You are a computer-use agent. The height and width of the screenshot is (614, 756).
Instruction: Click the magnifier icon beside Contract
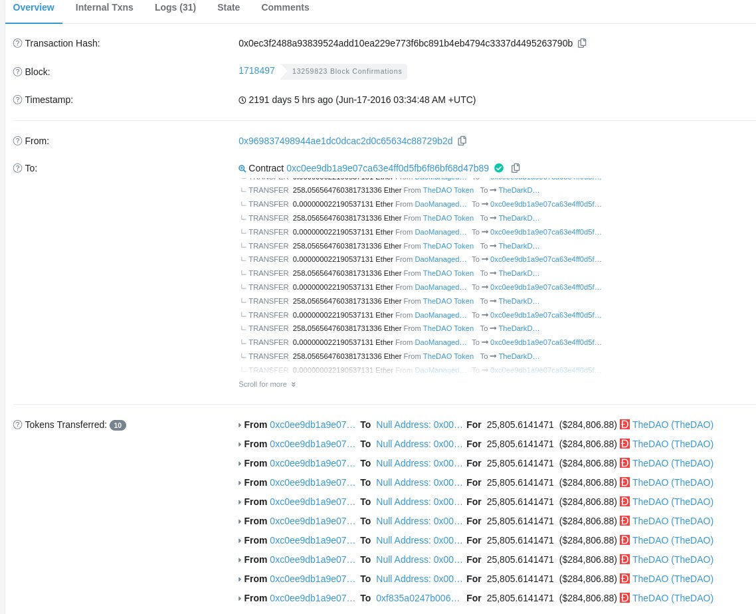(x=242, y=168)
